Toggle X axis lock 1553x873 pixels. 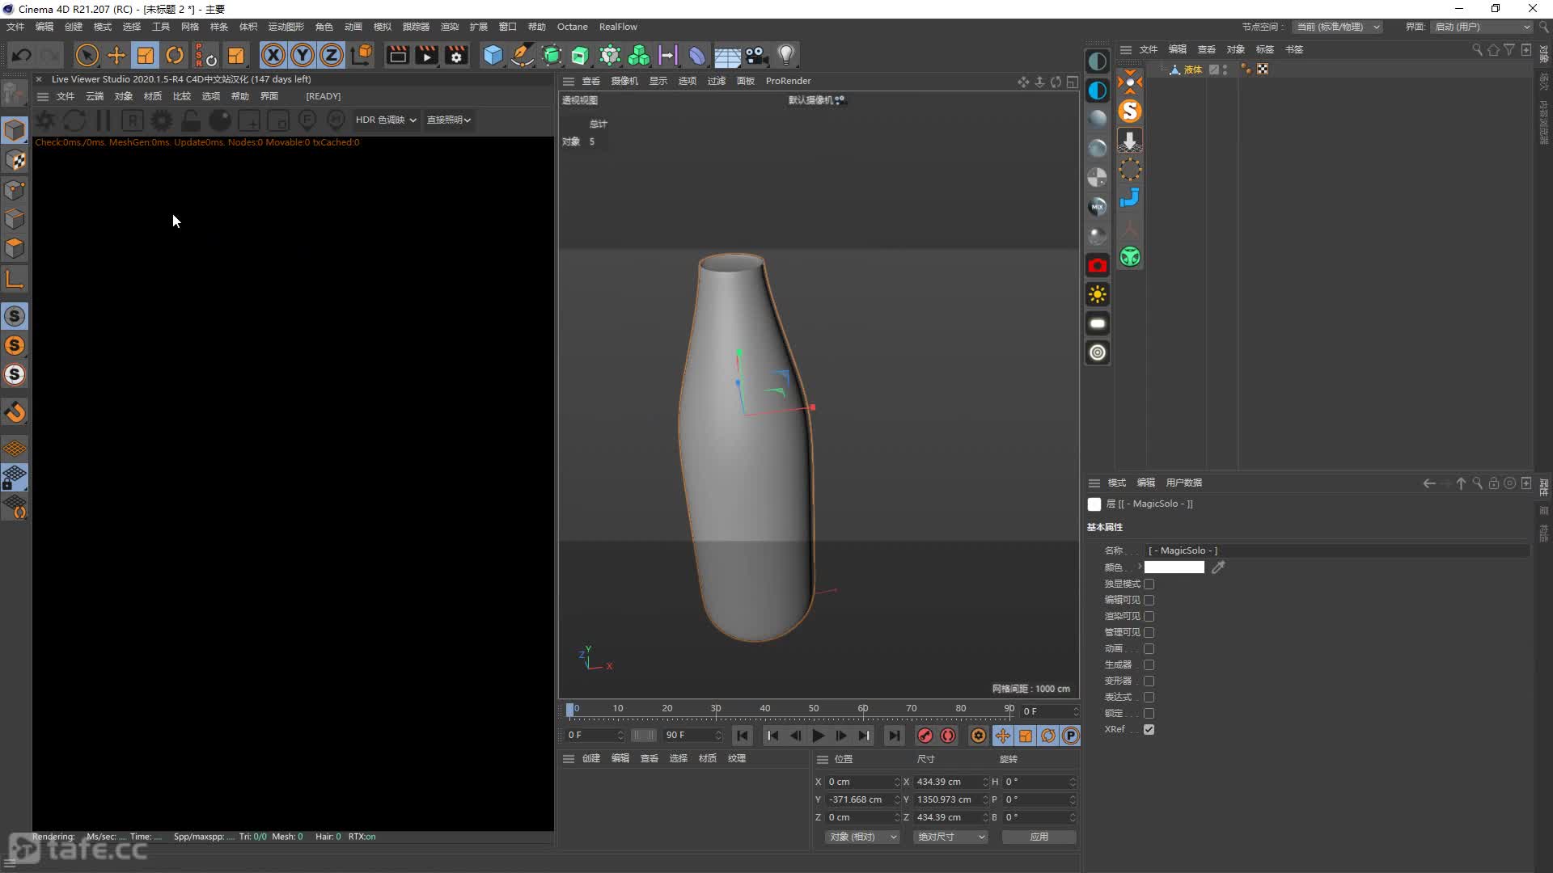point(273,55)
